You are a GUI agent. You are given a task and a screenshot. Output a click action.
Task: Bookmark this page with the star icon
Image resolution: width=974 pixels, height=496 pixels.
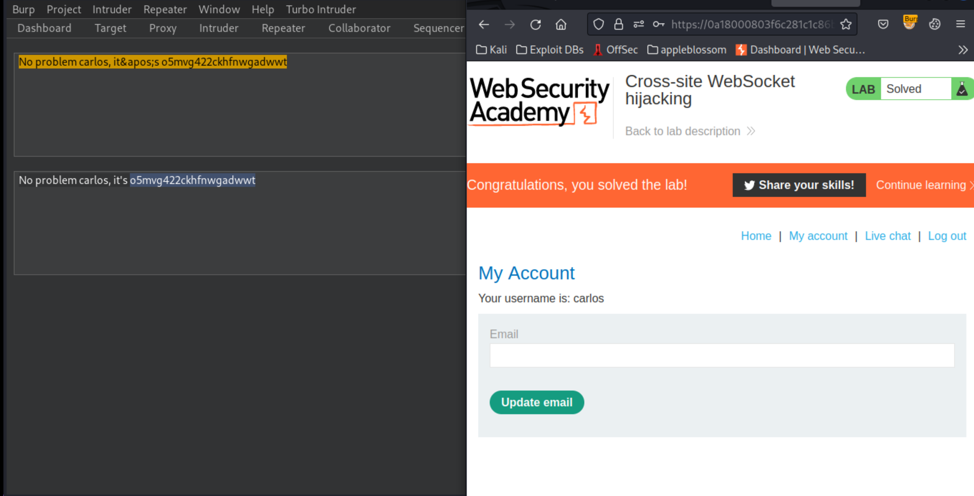point(846,24)
